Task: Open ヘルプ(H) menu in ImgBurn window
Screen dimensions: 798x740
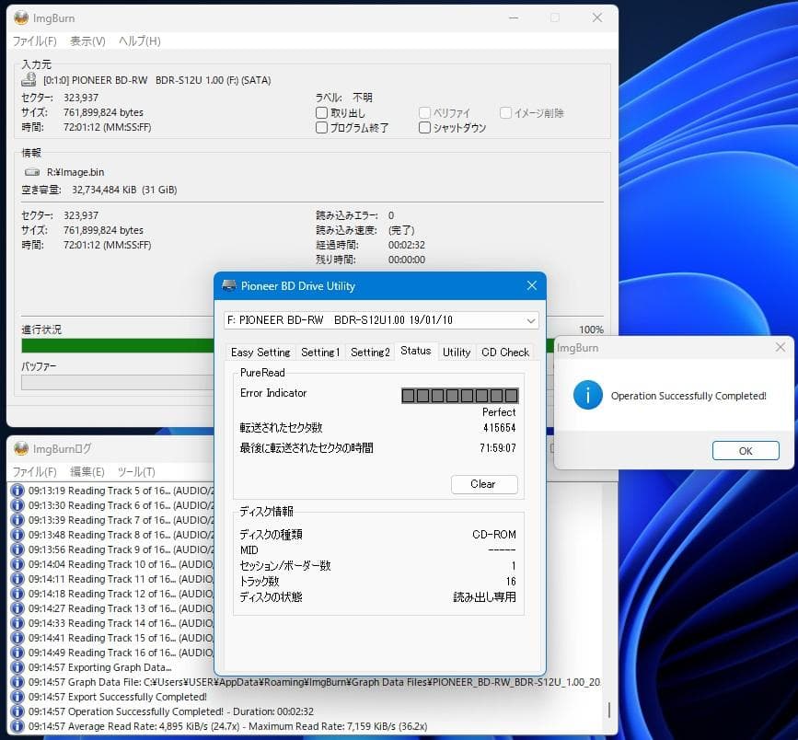Action: tap(140, 41)
